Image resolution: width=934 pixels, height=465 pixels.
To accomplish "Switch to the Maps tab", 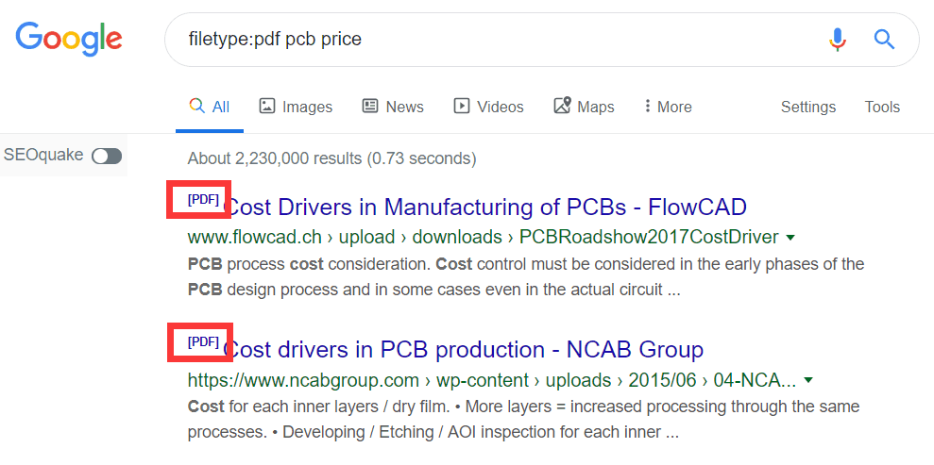I will pos(584,107).
